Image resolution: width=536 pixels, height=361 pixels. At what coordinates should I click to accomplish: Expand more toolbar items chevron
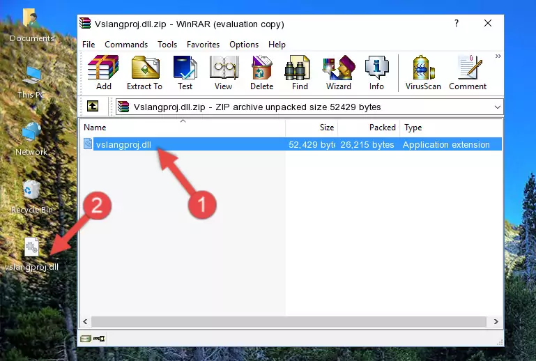[x=498, y=56]
